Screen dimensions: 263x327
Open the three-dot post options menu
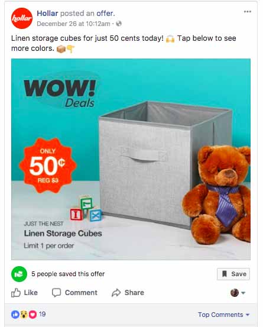248,12
